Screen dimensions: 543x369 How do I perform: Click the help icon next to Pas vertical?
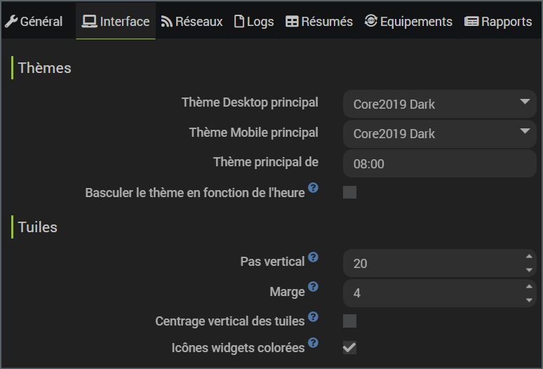(313, 257)
